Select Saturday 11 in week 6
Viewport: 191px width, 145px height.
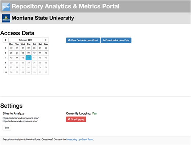point(40,53)
